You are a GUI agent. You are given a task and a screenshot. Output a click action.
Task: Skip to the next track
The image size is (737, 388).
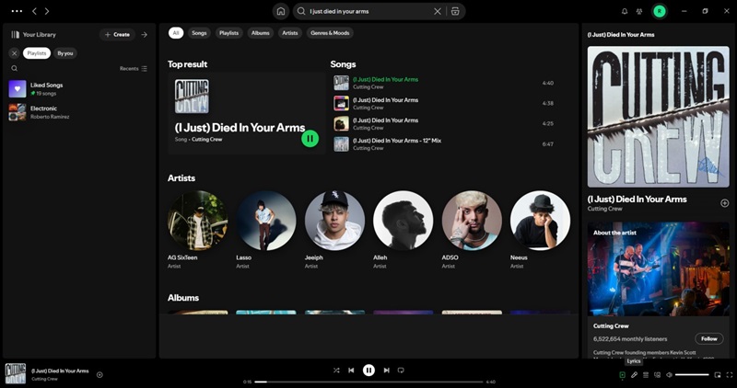[386, 371]
